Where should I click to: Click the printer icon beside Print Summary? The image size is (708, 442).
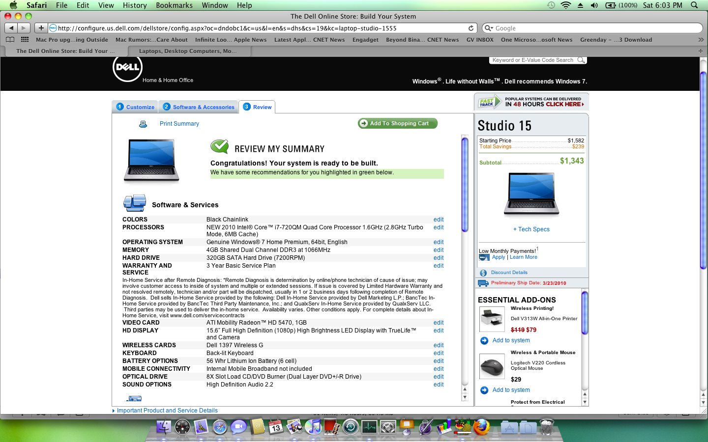click(143, 124)
